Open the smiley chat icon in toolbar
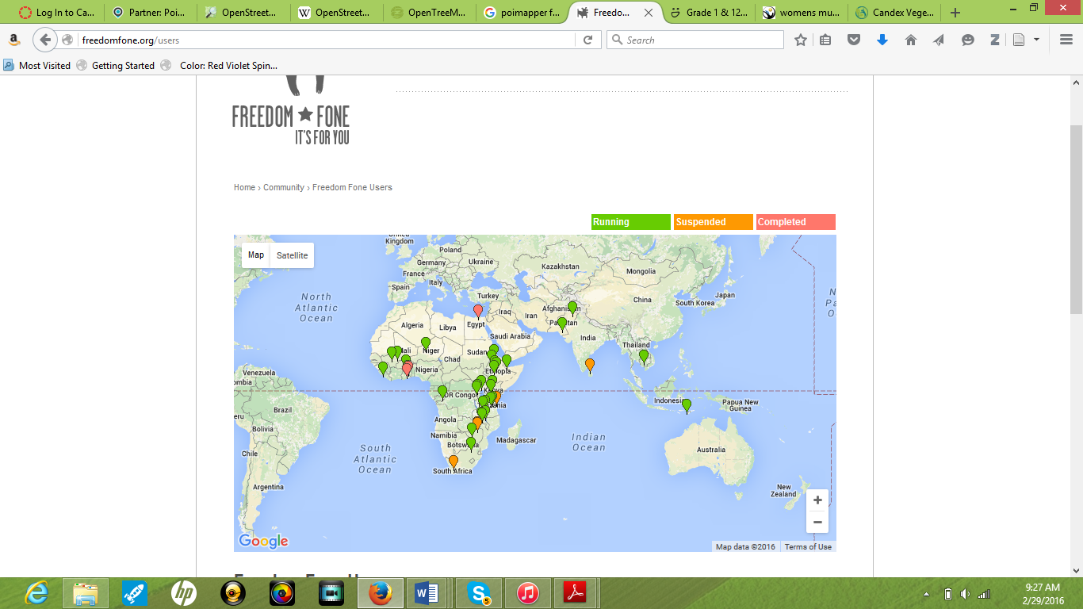The height and width of the screenshot is (609, 1083). point(968,40)
